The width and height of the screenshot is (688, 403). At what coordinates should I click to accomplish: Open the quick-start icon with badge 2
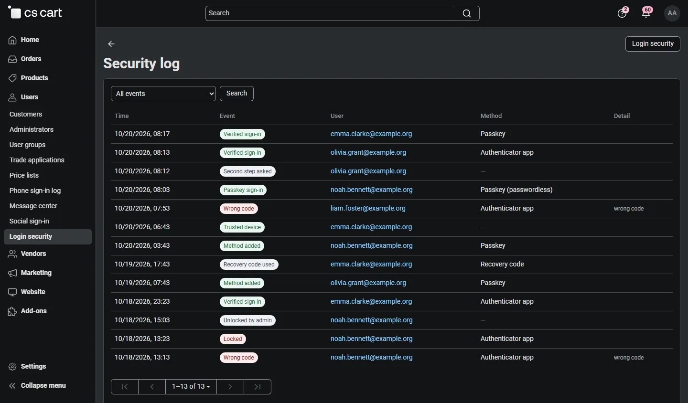pos(622,13)
